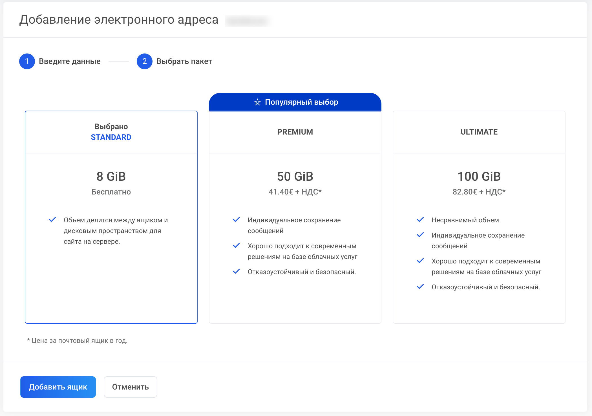This screenshot has width=592, height=416.
Task: Click the Отменить button
Action: tap(130, 387)
